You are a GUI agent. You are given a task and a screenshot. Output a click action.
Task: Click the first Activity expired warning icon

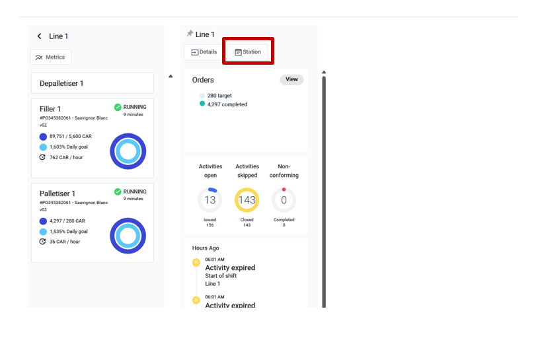point(196,263)
